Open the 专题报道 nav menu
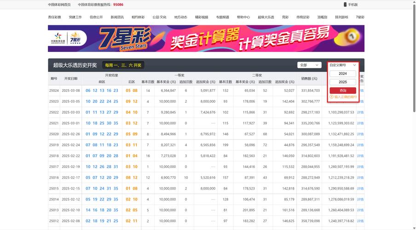Screen dimensions: 416x230 pos(222,17)
